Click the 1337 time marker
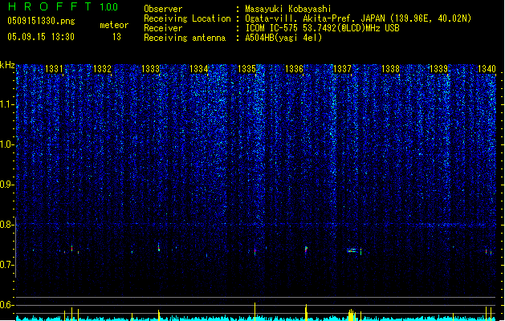This screenshot has height=321, width=505. click(x=342, y=69)
